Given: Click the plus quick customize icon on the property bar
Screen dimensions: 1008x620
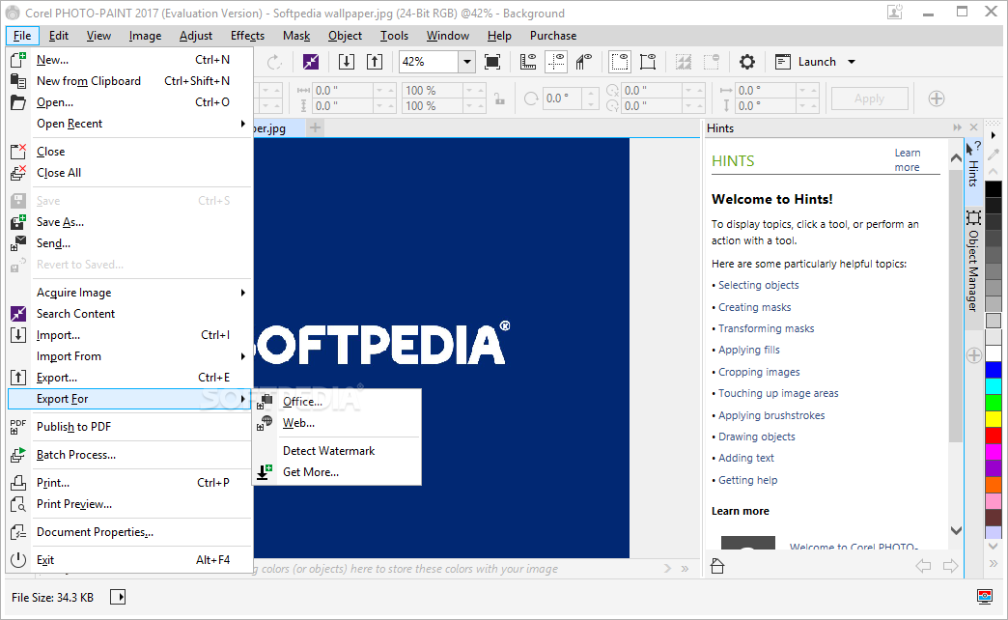Looking at the screenshot, I should (937, 99).
